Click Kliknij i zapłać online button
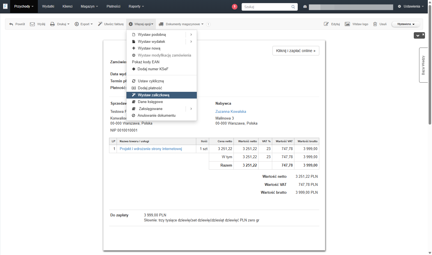This screenshot has height=255, width=432. (x=296, y=51)
